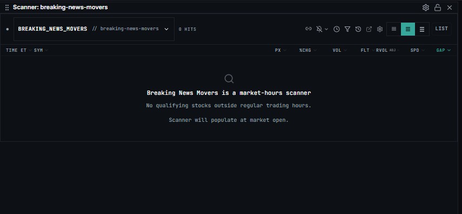The width and height of the screenshot is (462, 214).
Task: Click the 'Scanner: breaking-news-movers' title
Action: [61, 8]
